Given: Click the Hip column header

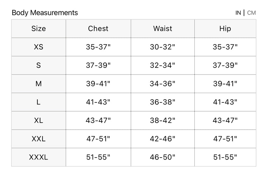Looking at the screenshot, I should coord(225,29).
